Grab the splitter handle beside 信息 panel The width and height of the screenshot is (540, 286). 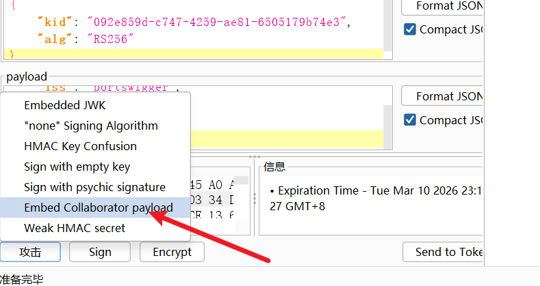[x=255, y=198]
